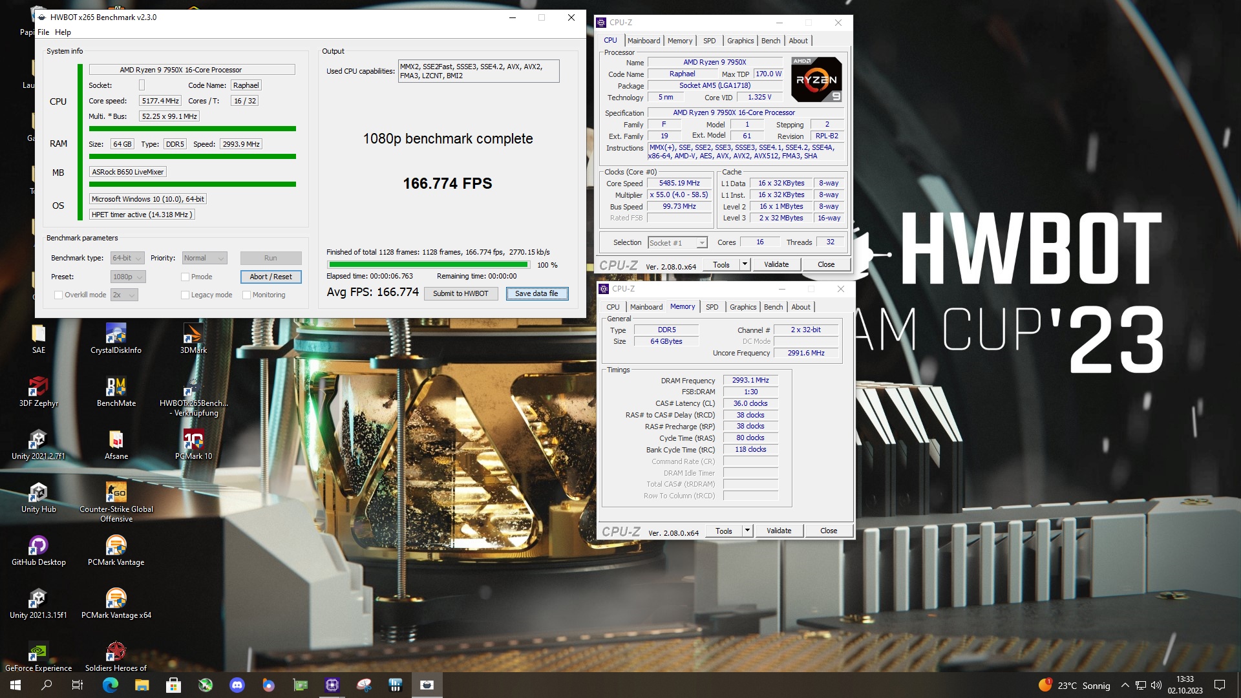
Task: Click the Tools button in lower CPU-Z
Action: pos(724,531)
